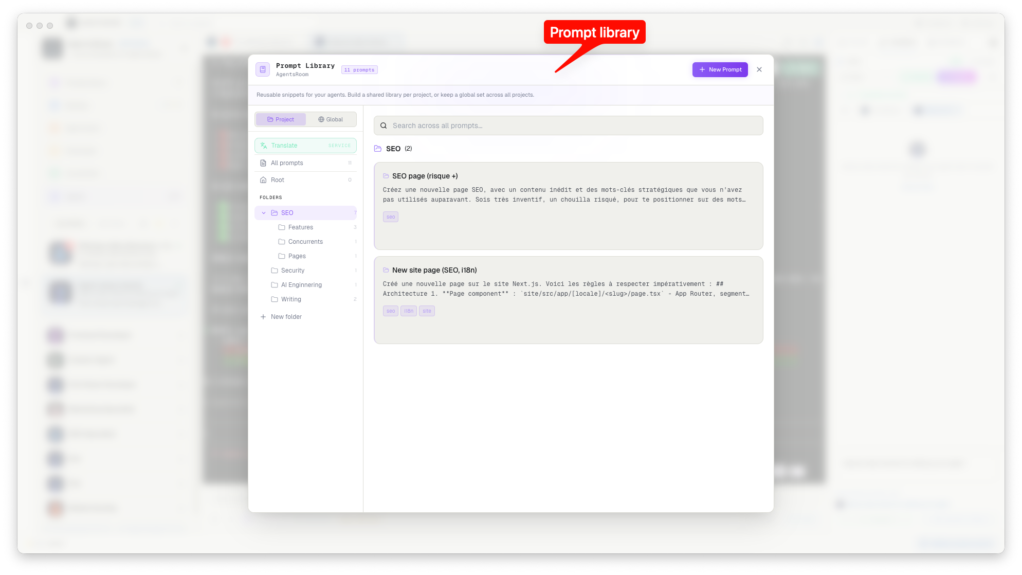The width and height of the screenshot is (1022, 575).
Task: Open the New site page (SEO, i18n) card
Action: click(568, 300)
